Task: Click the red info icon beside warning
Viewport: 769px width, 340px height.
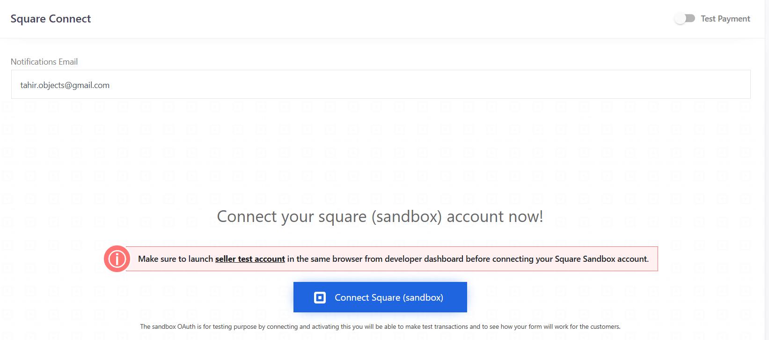Action: [117, 259]
